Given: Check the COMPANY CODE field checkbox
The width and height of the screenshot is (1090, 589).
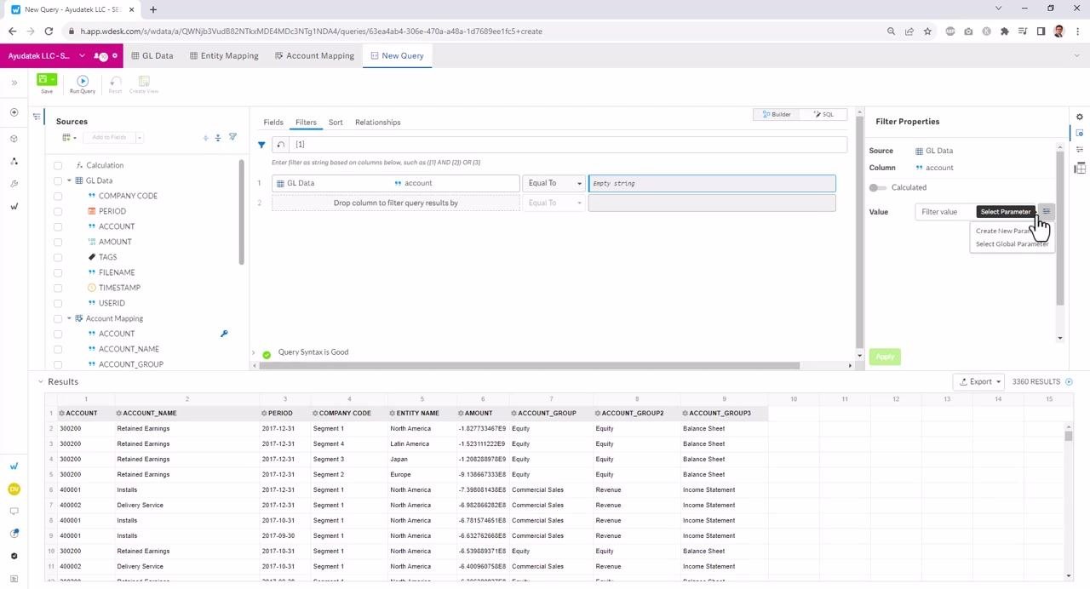Looking at the screenshot, I should pyautogui.click(x=58, y=196).
